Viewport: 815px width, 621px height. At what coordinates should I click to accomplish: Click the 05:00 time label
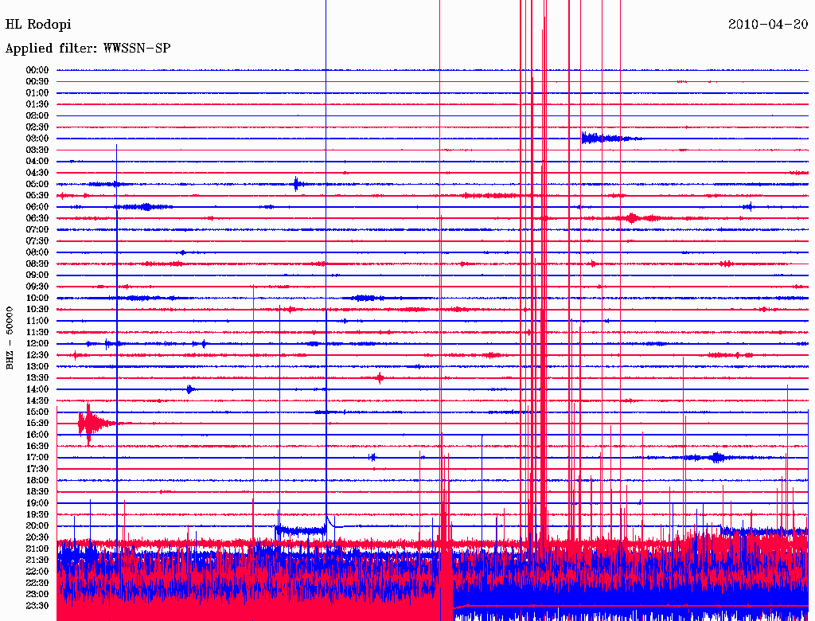pyautogui.click(x=37, y=184)
